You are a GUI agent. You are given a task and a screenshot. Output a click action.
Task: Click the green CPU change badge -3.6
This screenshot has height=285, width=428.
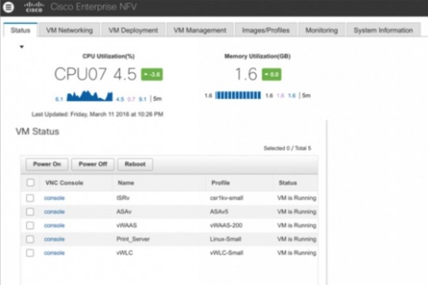tap(151, 74)
